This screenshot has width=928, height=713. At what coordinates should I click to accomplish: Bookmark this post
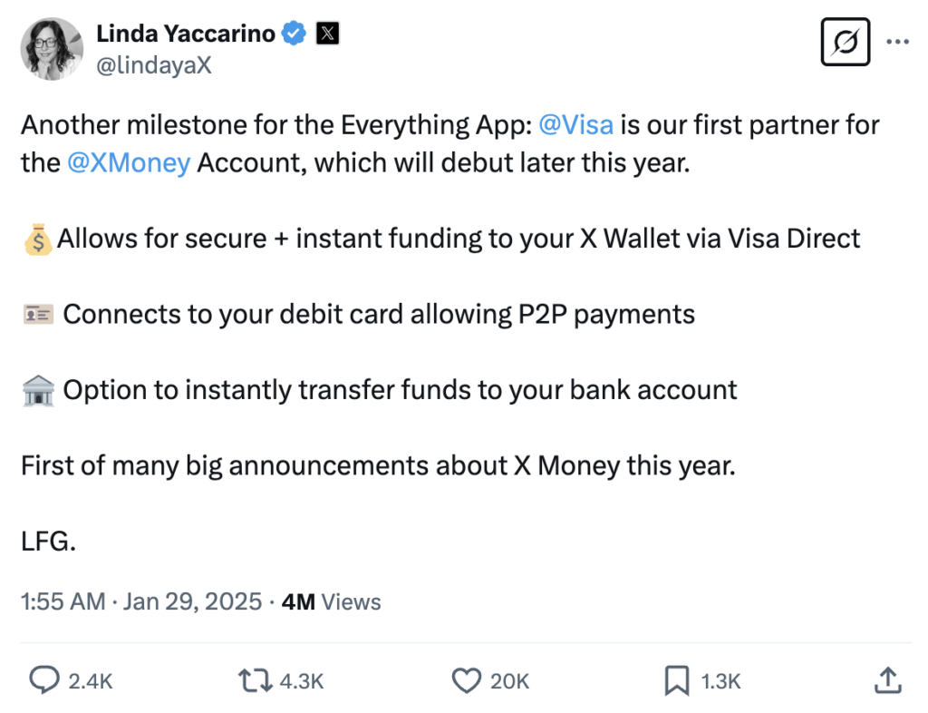tap(678, 680)
